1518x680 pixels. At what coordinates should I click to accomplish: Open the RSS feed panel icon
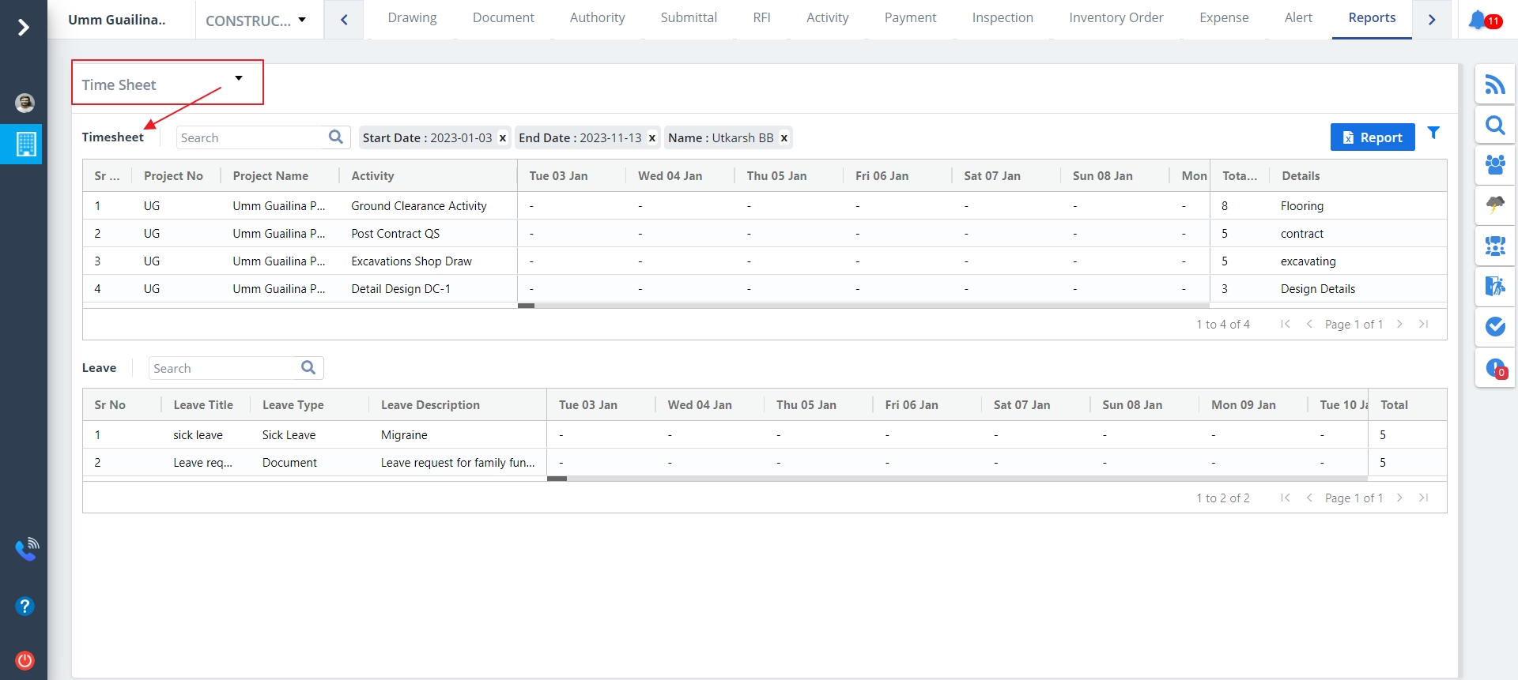coord(1494,85)
